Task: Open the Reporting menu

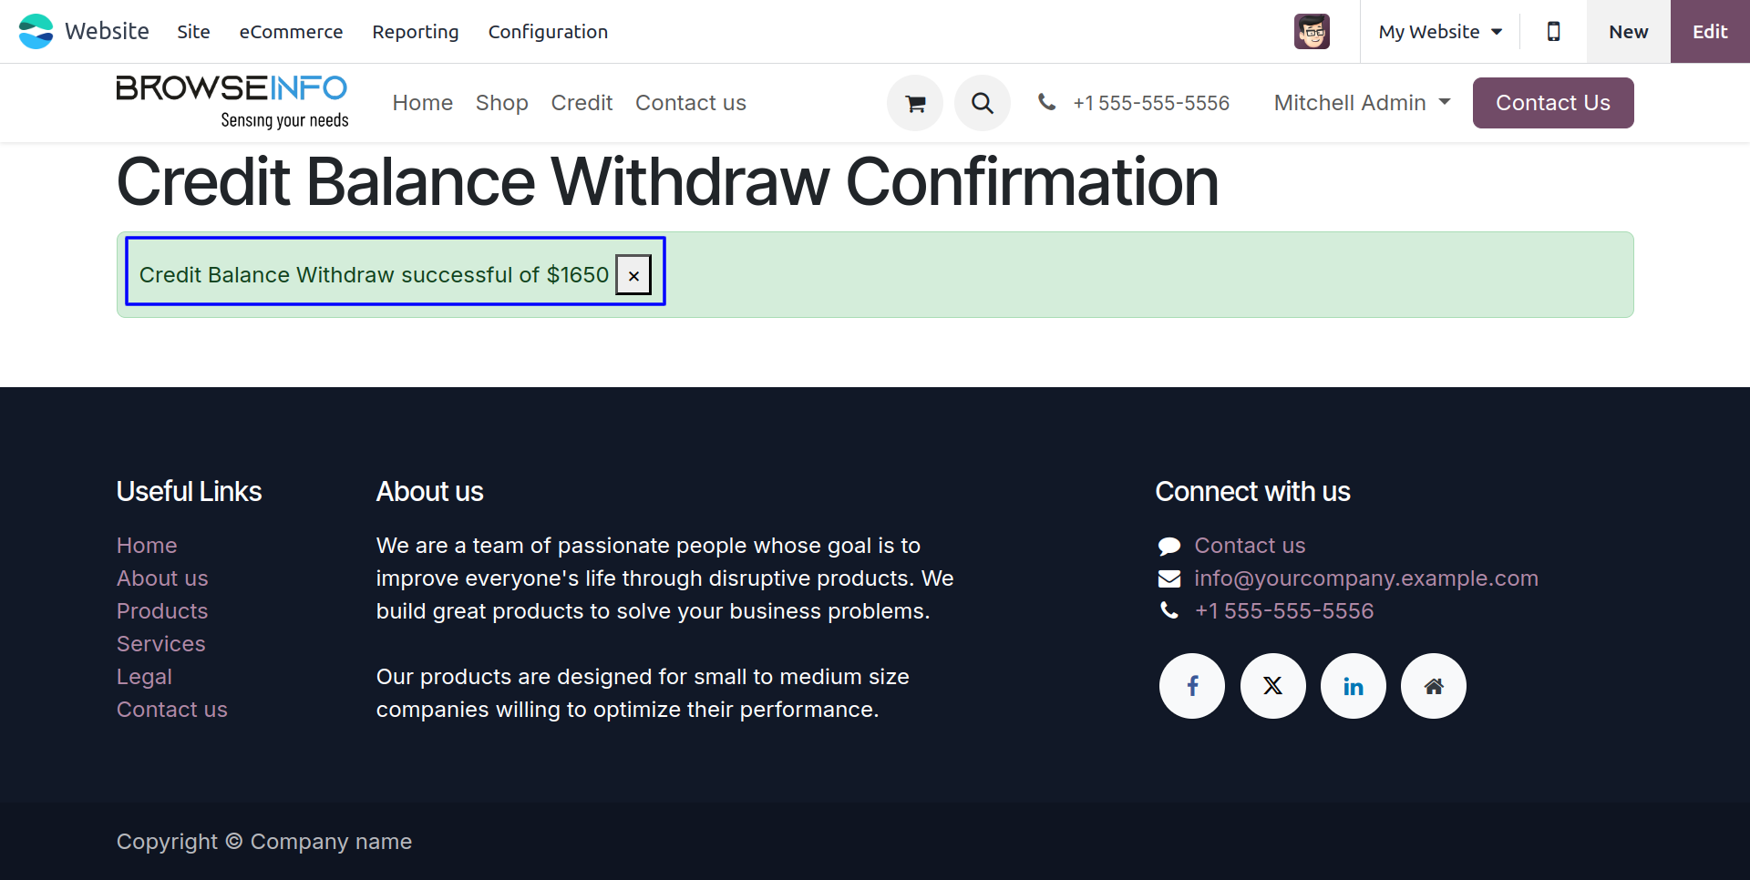Action: (416, 32)
